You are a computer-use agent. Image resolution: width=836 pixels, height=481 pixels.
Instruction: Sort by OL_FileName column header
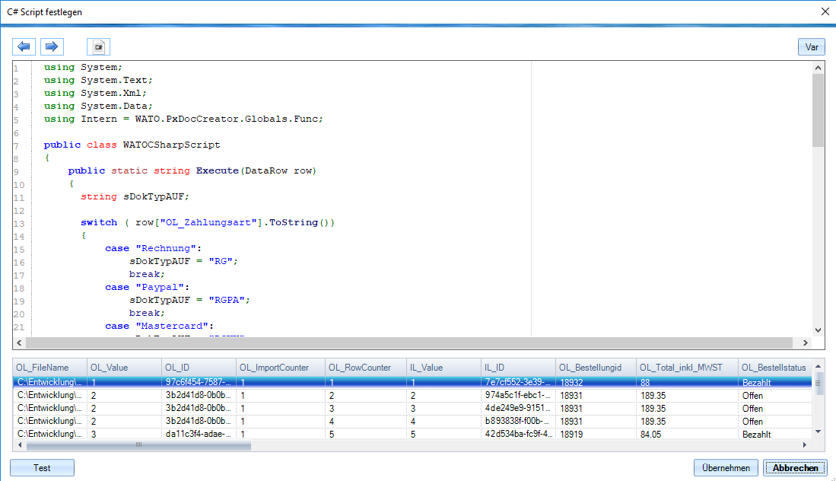(x=49, y=368)
